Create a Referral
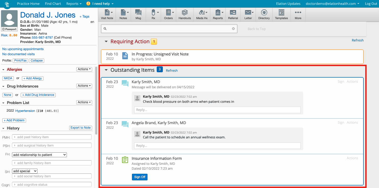379x188 pixels. 233,15
